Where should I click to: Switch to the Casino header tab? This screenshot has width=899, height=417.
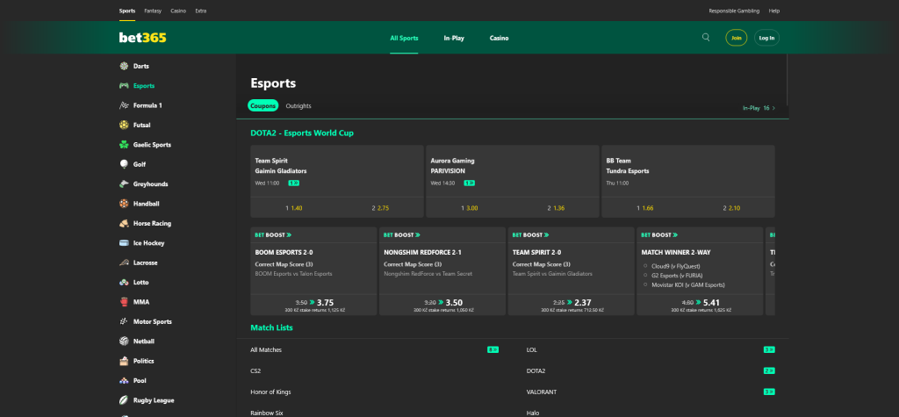(499, 39)
